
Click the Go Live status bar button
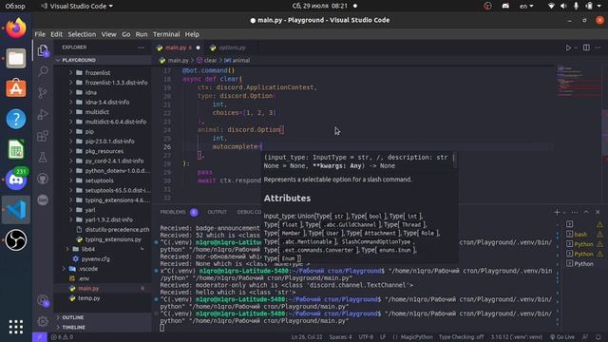click(561, 337)
